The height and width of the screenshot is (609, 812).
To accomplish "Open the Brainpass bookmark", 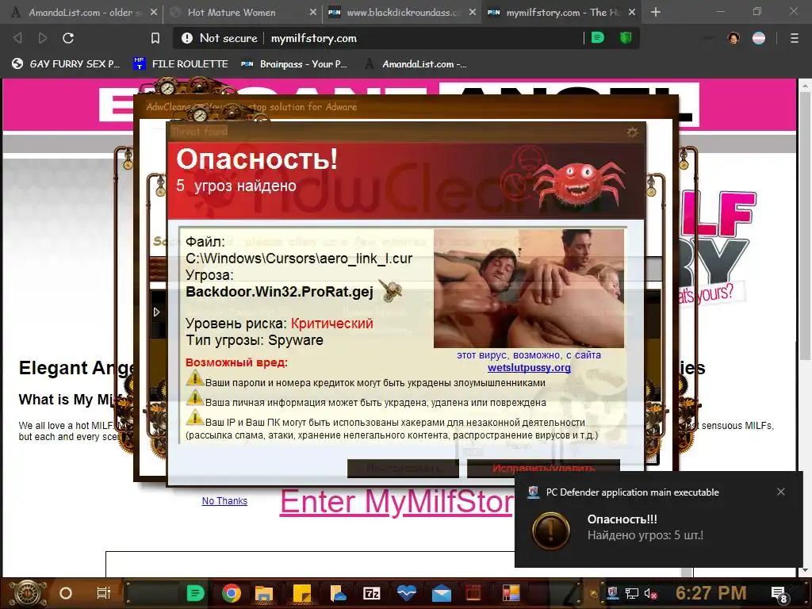I will click(x=293, y=63).
